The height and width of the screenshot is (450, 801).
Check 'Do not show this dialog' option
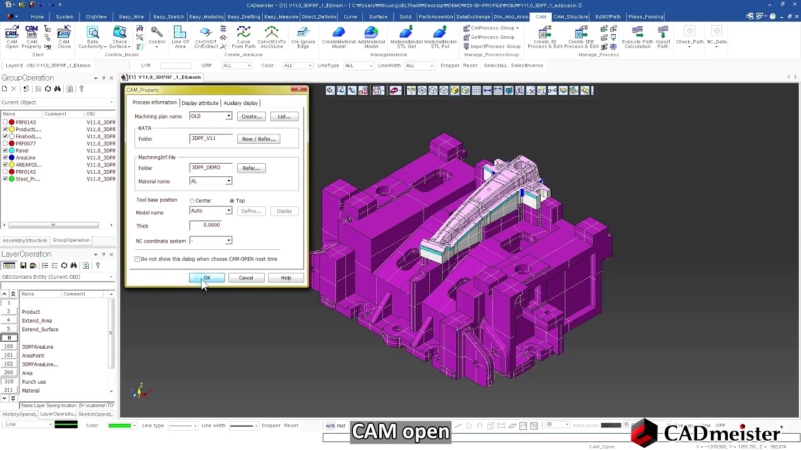click(138, 259)
